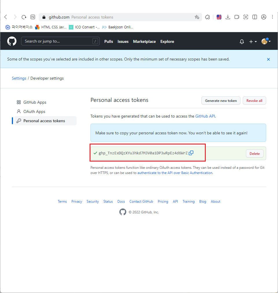Open Status footer link
The width and height of the screenshot is (278, 293).
[108, 202]
